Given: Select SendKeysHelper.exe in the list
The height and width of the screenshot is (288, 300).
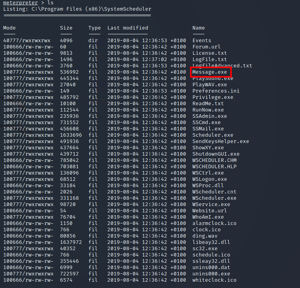Looking at the screenshot, I should click(220, 141).
